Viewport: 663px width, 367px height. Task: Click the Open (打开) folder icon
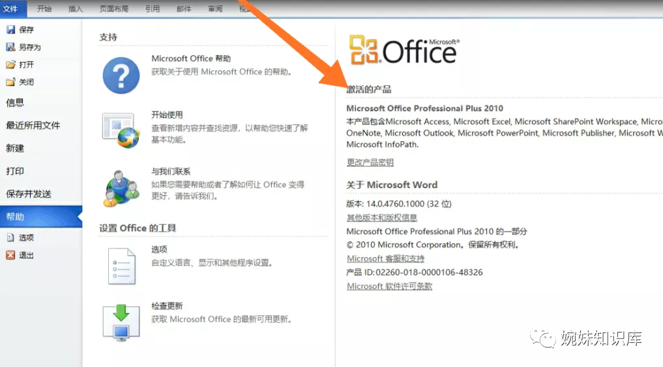tap(10, 64)
